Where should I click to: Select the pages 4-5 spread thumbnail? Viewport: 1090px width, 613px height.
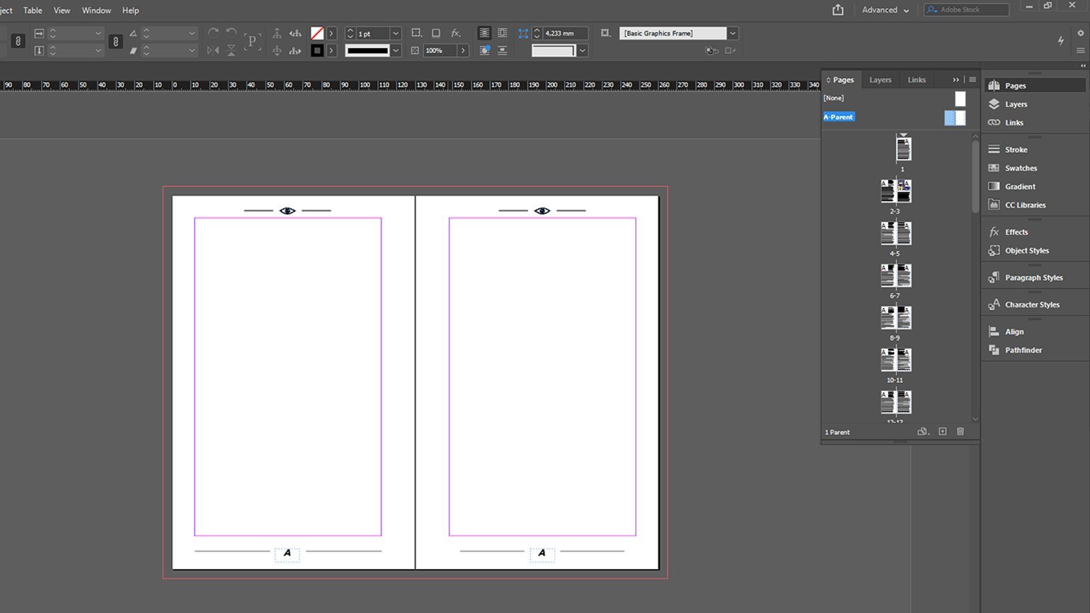point(895,234)
